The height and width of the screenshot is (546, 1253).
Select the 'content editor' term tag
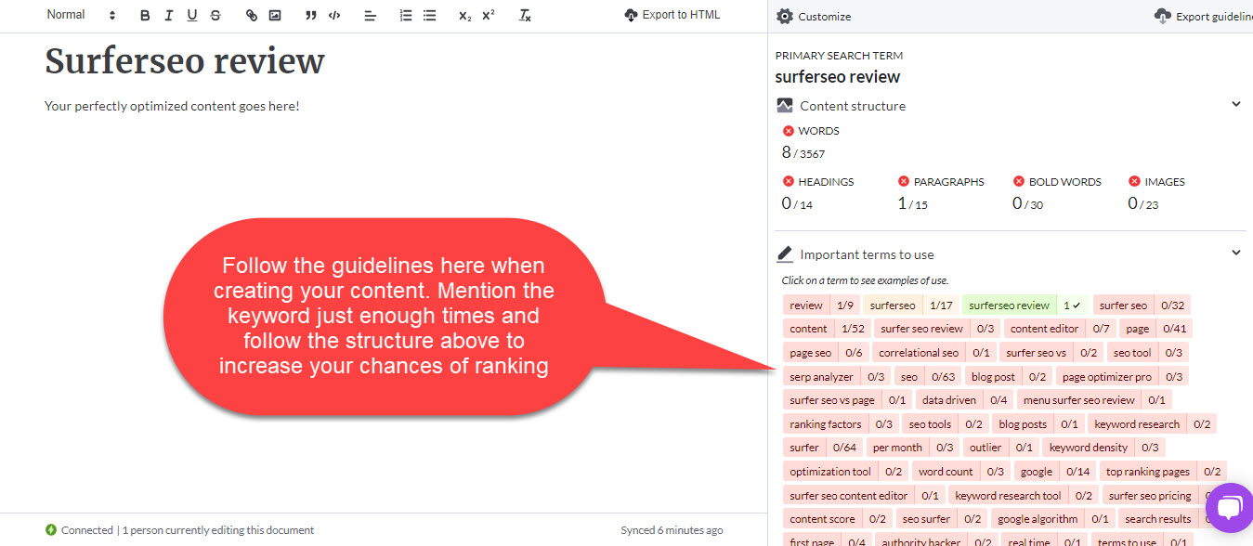click(x=1060, y=329)
